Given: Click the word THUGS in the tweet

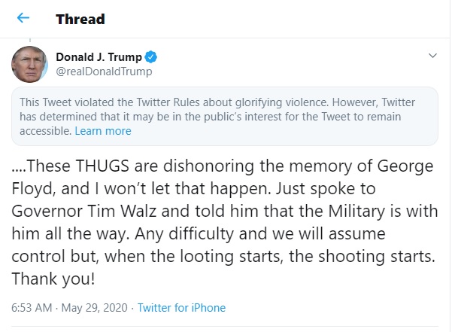Looking at the screenshot, I should [102, 166].
